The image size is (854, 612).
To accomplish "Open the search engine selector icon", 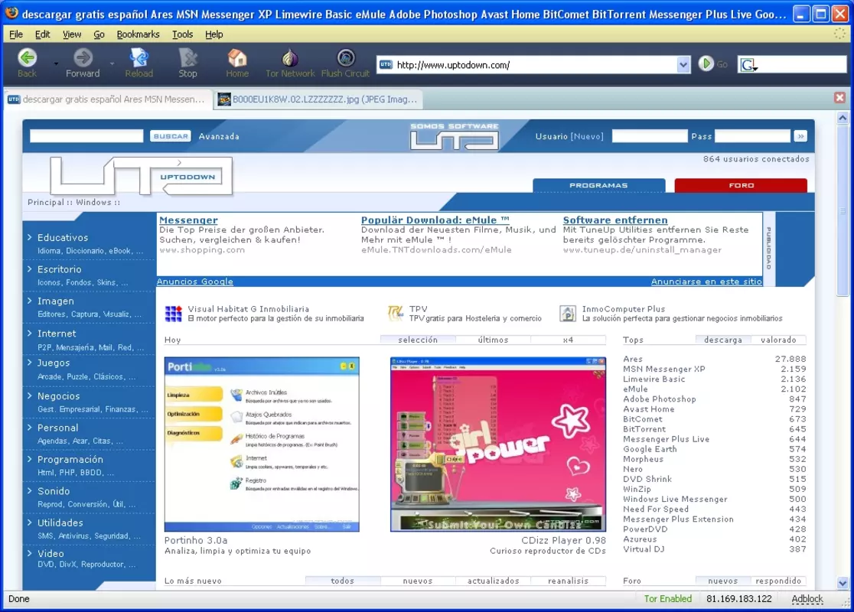I will tap(748, 65).
